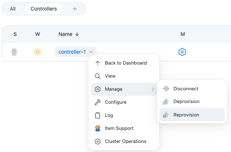Click the server status icon in the S column
Screen dimensions: 231x152
(x=14, y=52)
